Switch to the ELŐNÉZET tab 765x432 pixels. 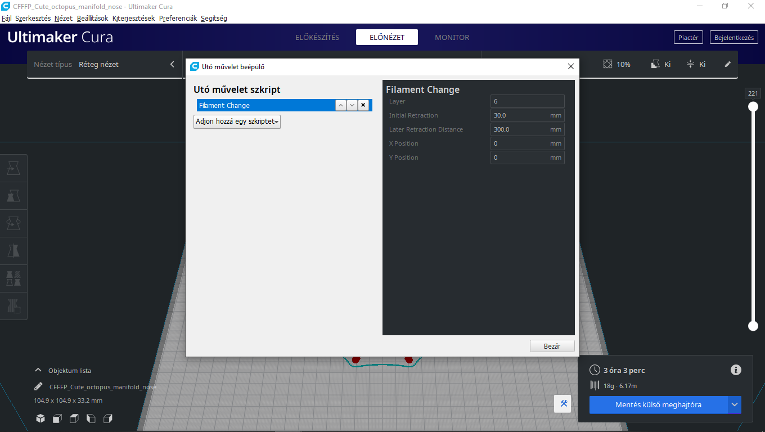(387, 38)
